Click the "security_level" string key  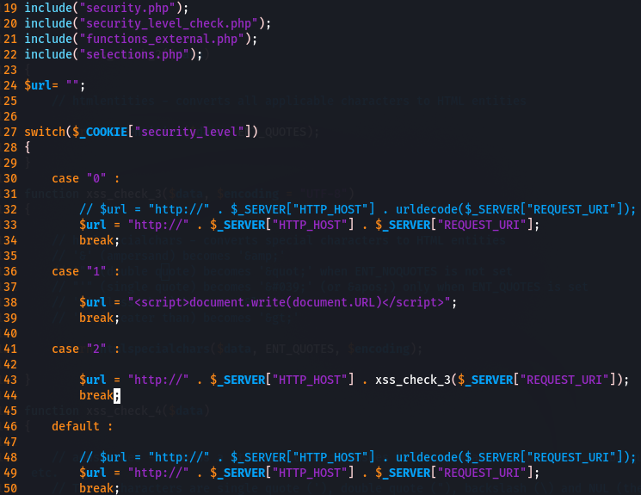tap(189, 132)
